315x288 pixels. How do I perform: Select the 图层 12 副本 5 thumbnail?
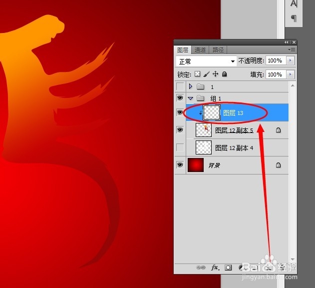pyautogui.click(x=204, y=130)
